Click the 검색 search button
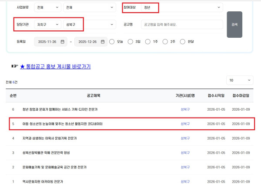 coord(234,24)
